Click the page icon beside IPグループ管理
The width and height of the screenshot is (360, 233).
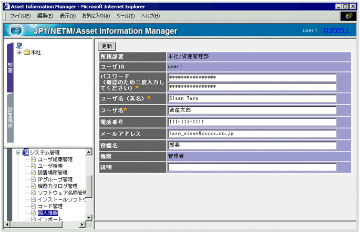tap(33, 180)
